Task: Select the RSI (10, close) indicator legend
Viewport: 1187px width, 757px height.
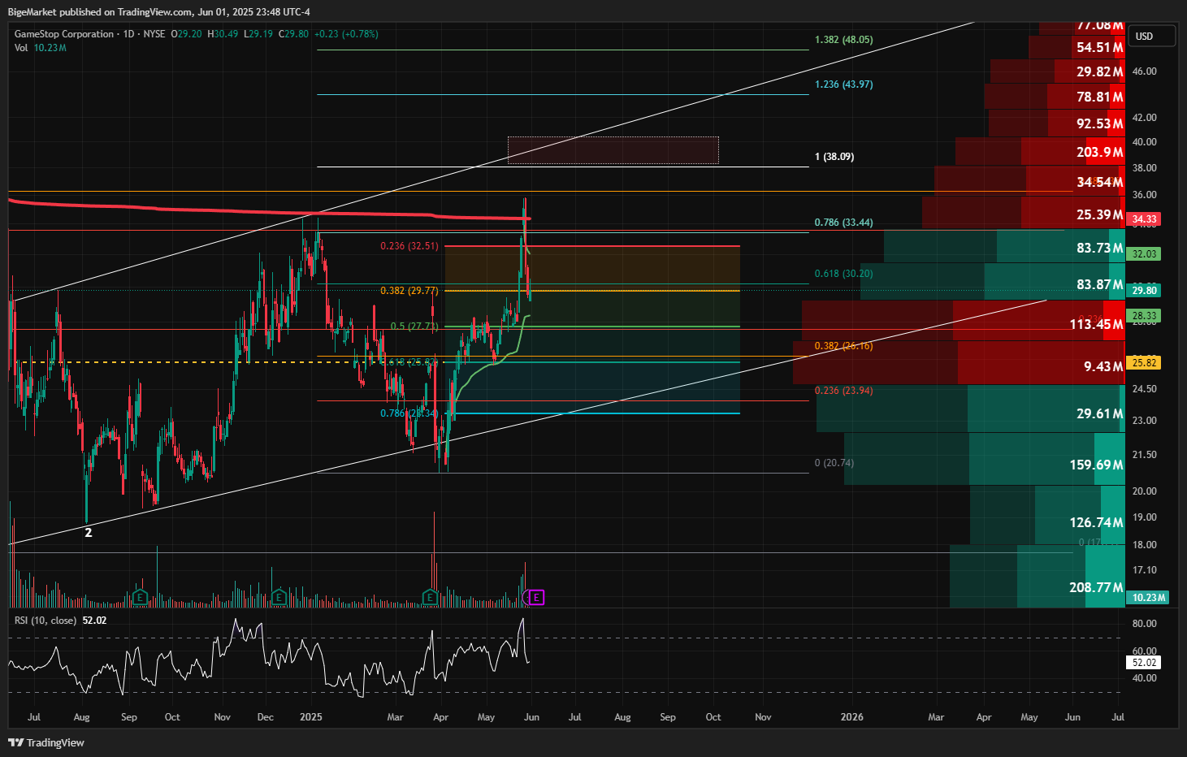Action: [61, 621]
